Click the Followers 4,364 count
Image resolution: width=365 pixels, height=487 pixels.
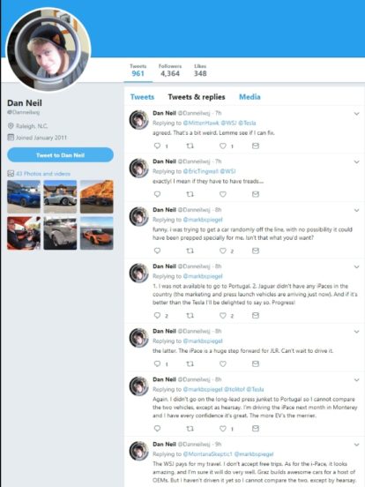pos(170,71)
